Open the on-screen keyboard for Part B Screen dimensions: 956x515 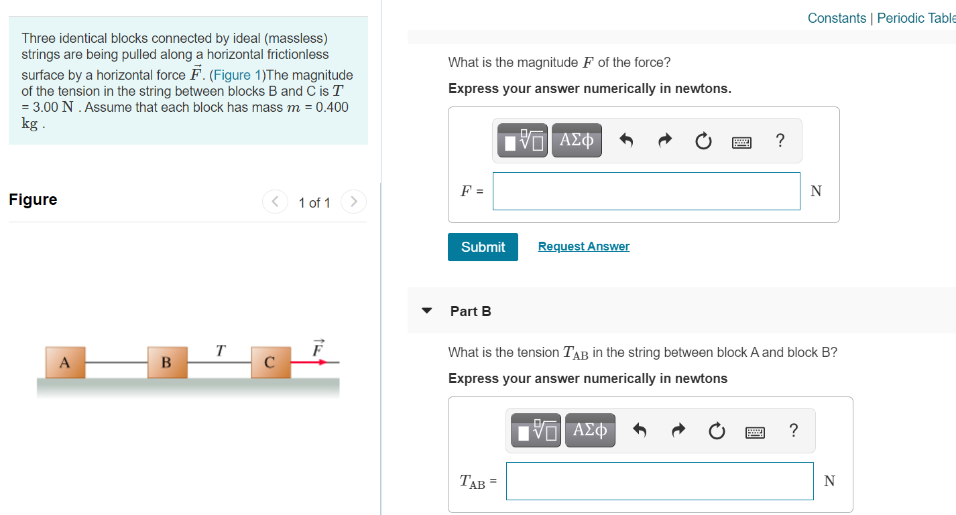pos(755,432)
